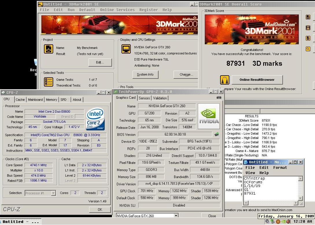
Task: Open the Edit menu in Notepad
Action: (264, 167)
